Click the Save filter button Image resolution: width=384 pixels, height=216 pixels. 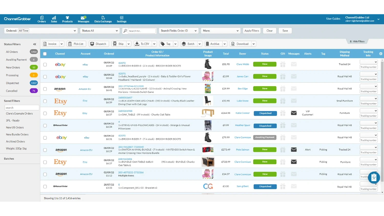point(285,31)
